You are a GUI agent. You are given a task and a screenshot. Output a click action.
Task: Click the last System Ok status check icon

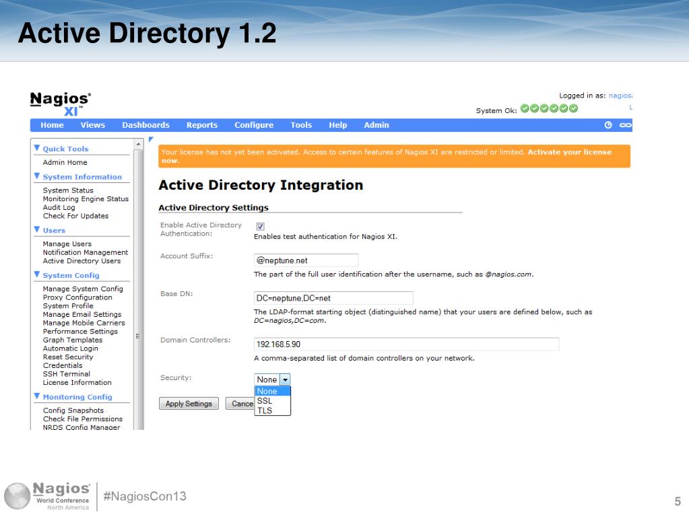pyautogui.click(x=573, y=108)
